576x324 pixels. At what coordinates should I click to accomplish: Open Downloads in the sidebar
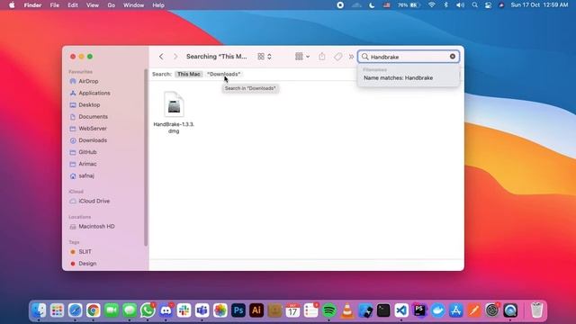click(93, 140)
